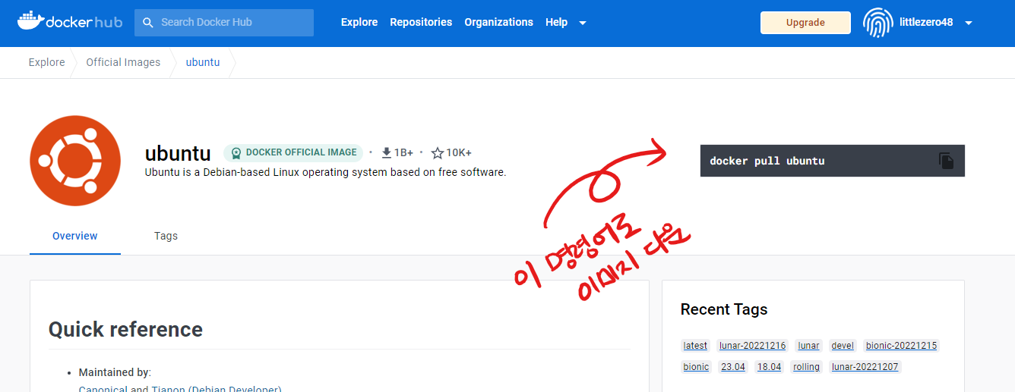Select the rolling tag
The image size is (1015, 392).
click(x=807, y=367)
